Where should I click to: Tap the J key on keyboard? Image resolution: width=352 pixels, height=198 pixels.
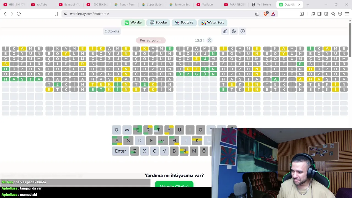click(186, 141)
